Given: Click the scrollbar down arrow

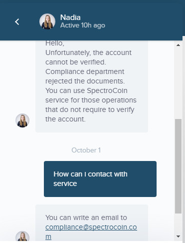Looking at the screenshot, I should pyautogui.click(x=178, y=236).
